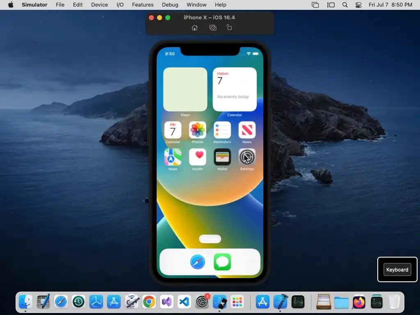Open the Device menu
The width and height of the screenshot is (420, 315).
99,5
